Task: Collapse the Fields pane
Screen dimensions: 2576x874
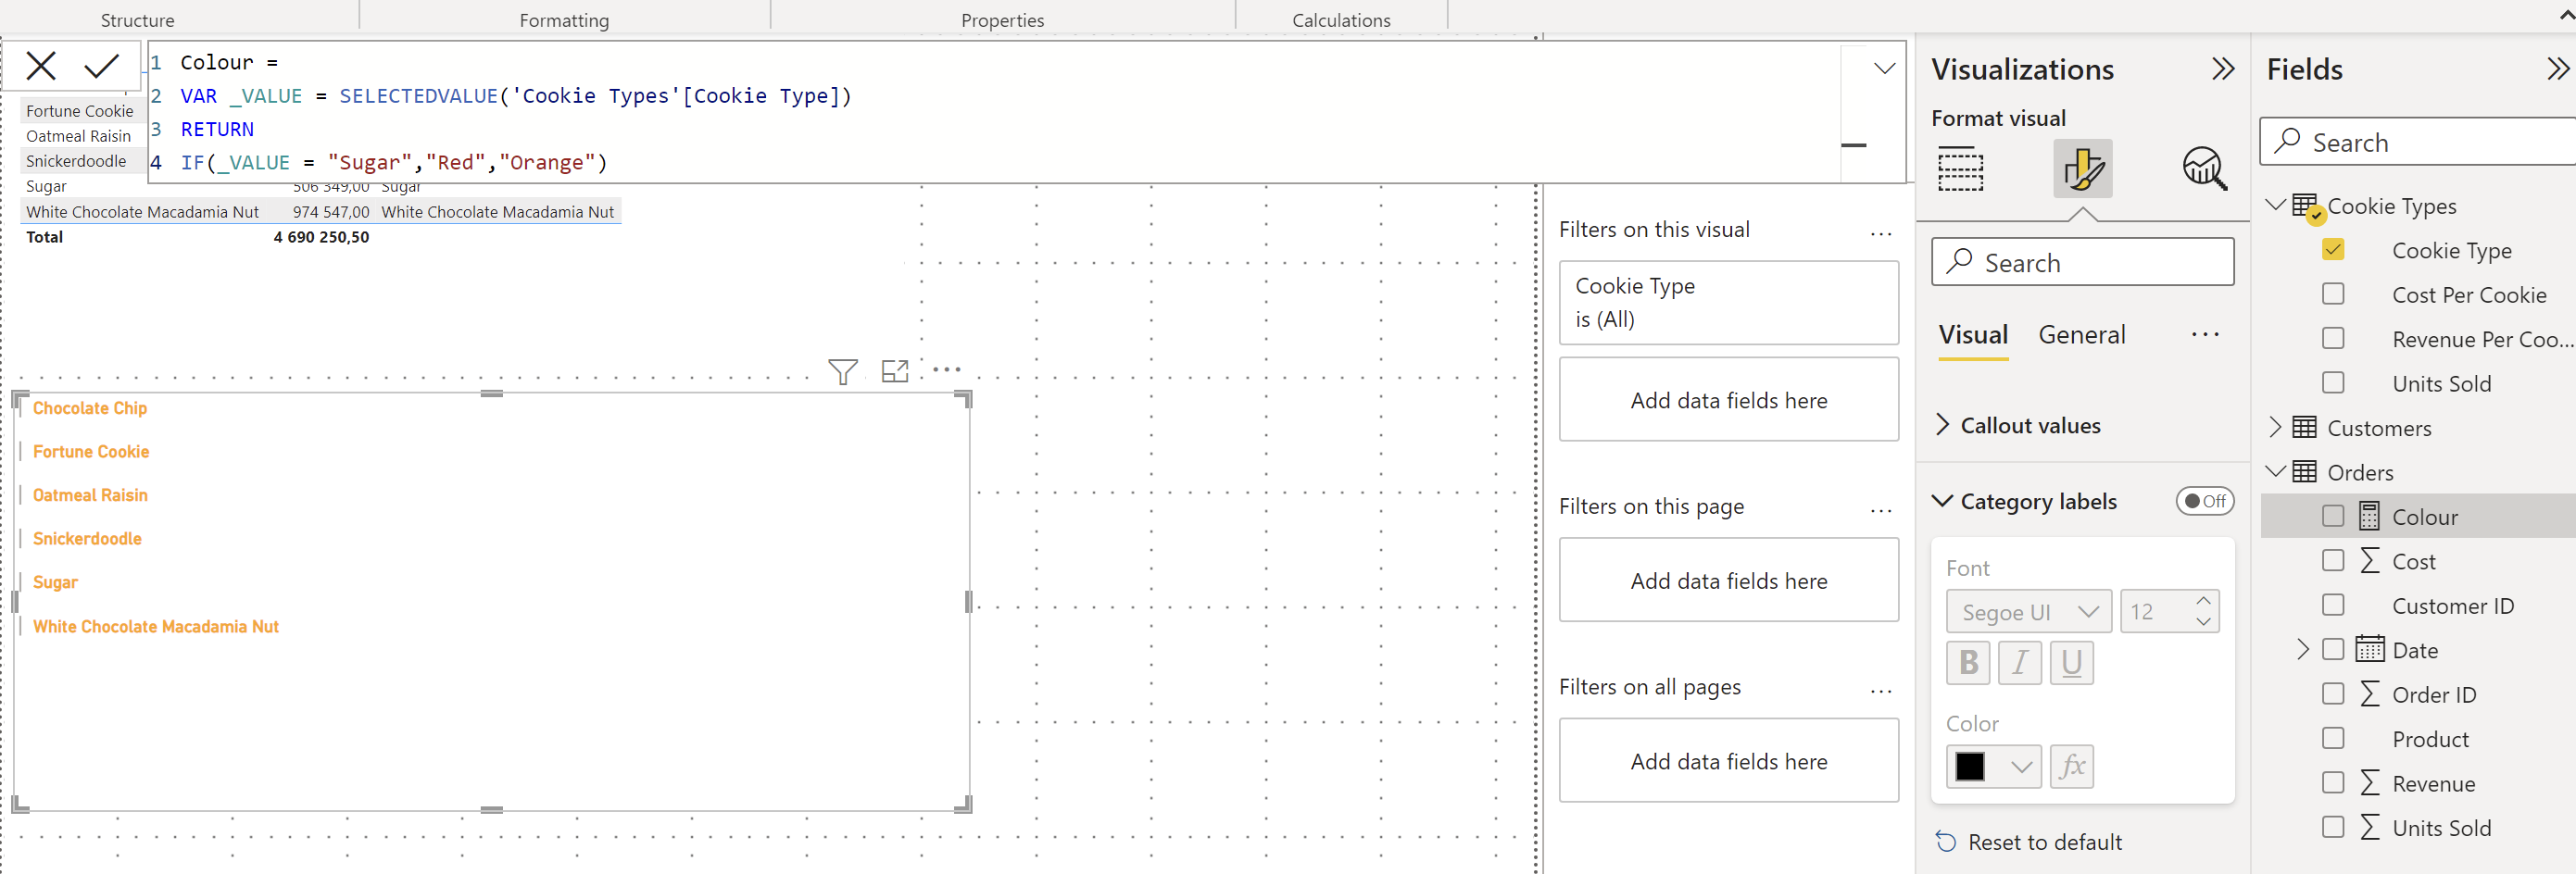Action: [x=2557, y=69]
